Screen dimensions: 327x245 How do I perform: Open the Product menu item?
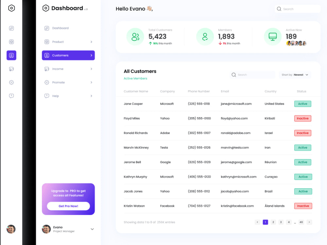(68, 42)
